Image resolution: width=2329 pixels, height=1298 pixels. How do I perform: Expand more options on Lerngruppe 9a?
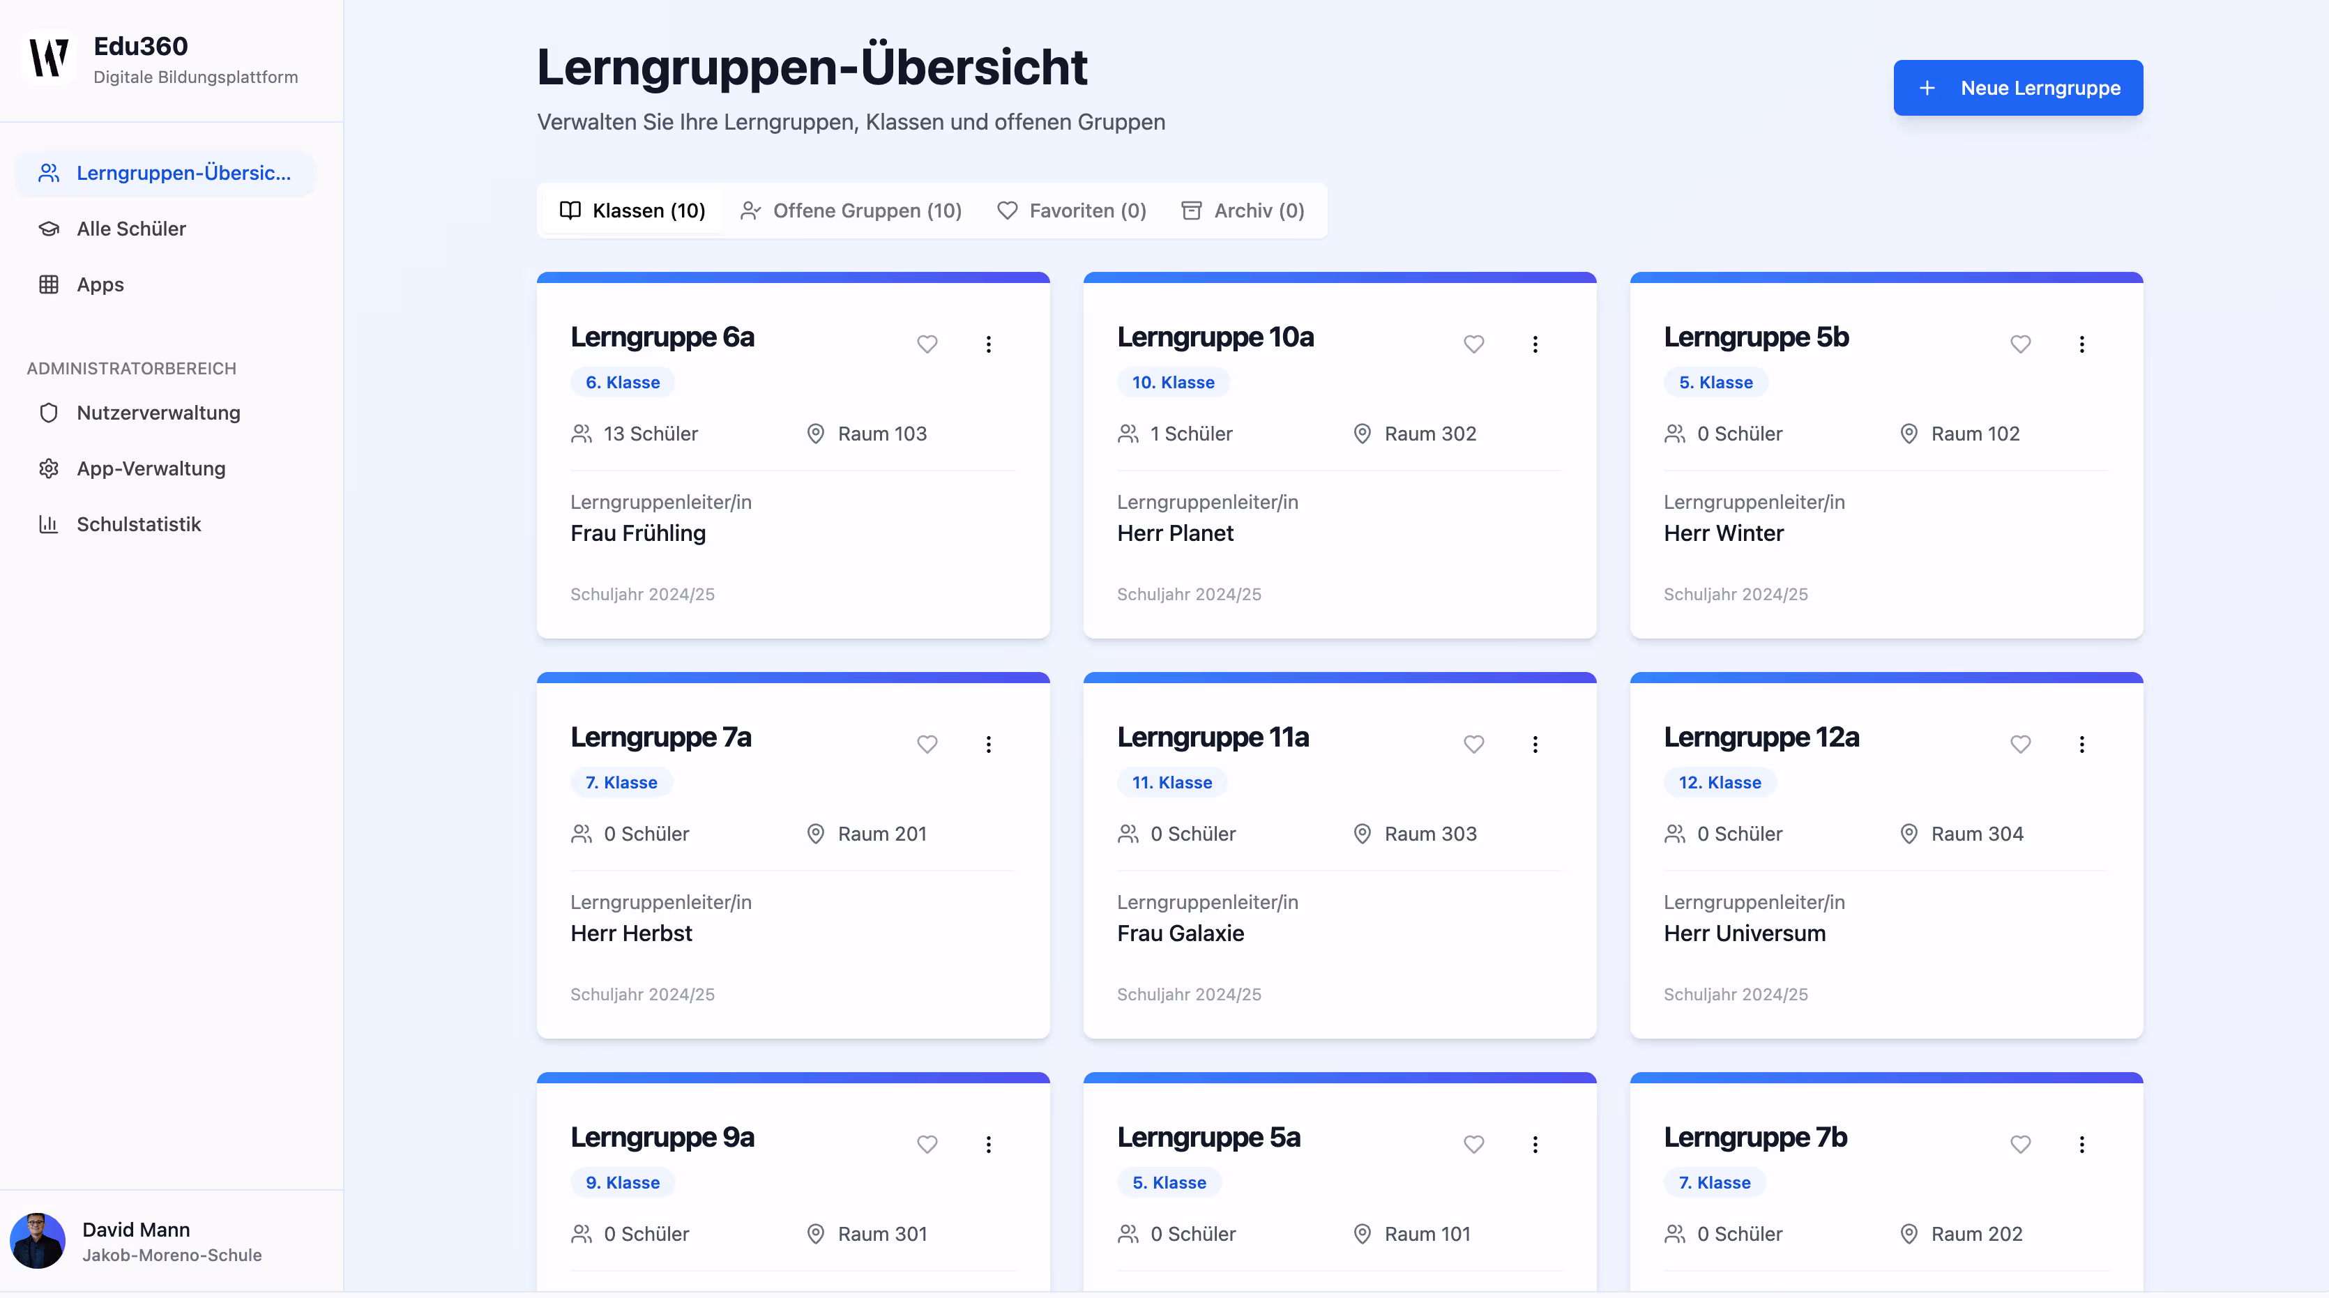(988, 1145)
